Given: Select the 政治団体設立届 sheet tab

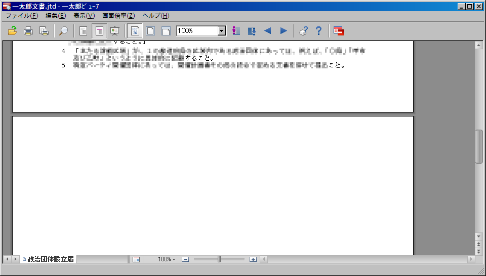Looking at the screenshot, I should click(x=49, y=259).
